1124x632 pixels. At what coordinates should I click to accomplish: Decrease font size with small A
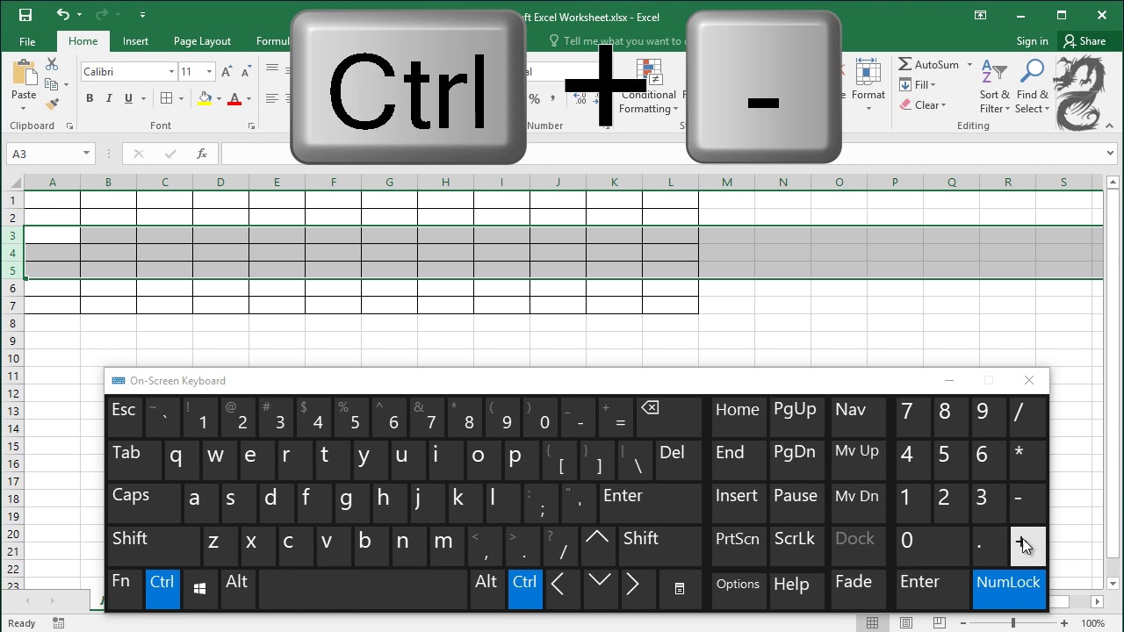[x=245, y=72]
